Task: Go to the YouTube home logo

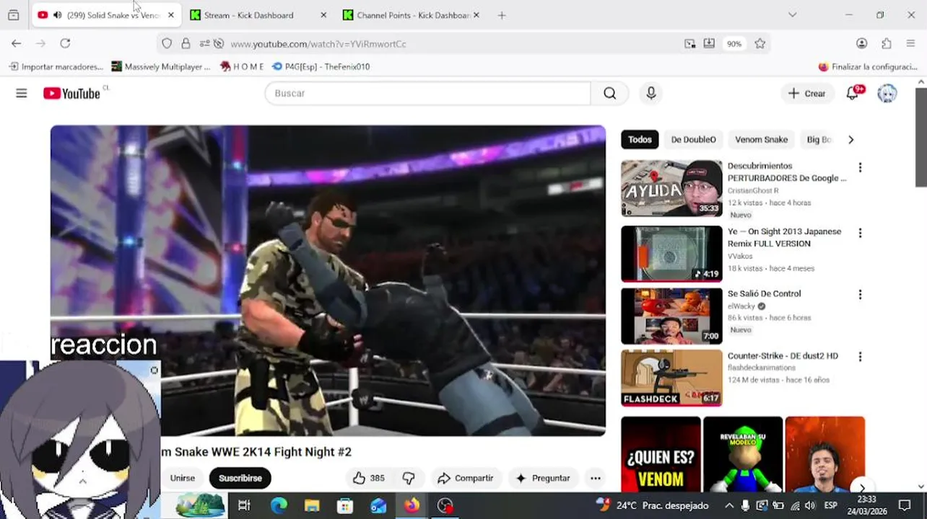Action: tap(71, 93)
